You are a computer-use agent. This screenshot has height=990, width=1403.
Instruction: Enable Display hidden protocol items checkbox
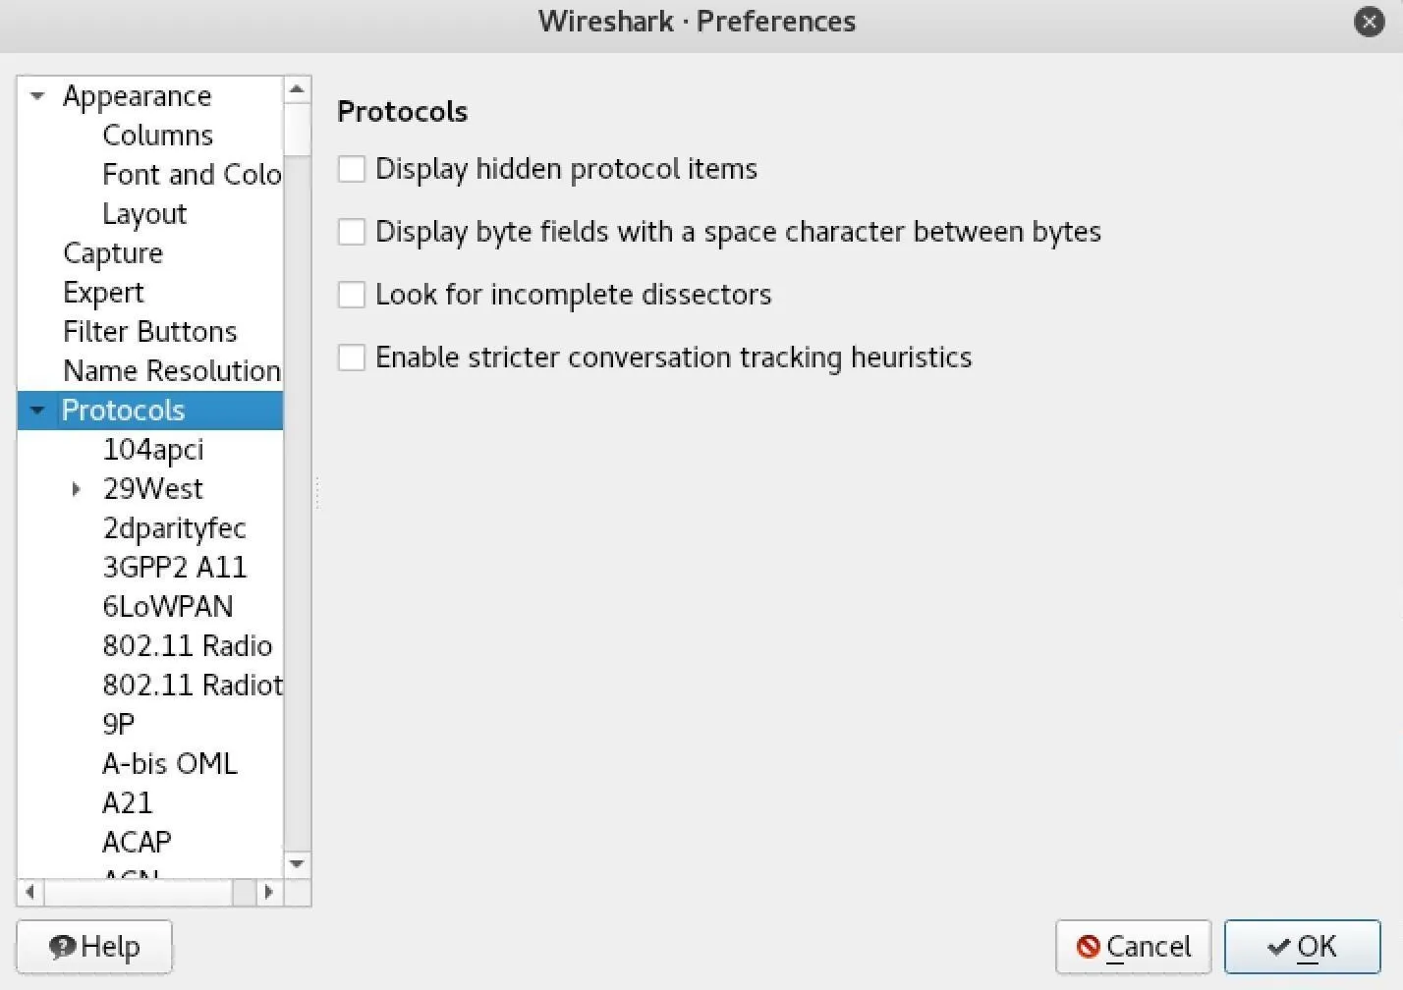tap(352, 169)
